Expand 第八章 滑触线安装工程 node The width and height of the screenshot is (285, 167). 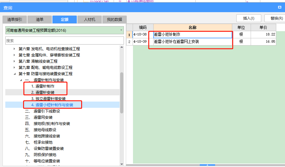[14, 61]
